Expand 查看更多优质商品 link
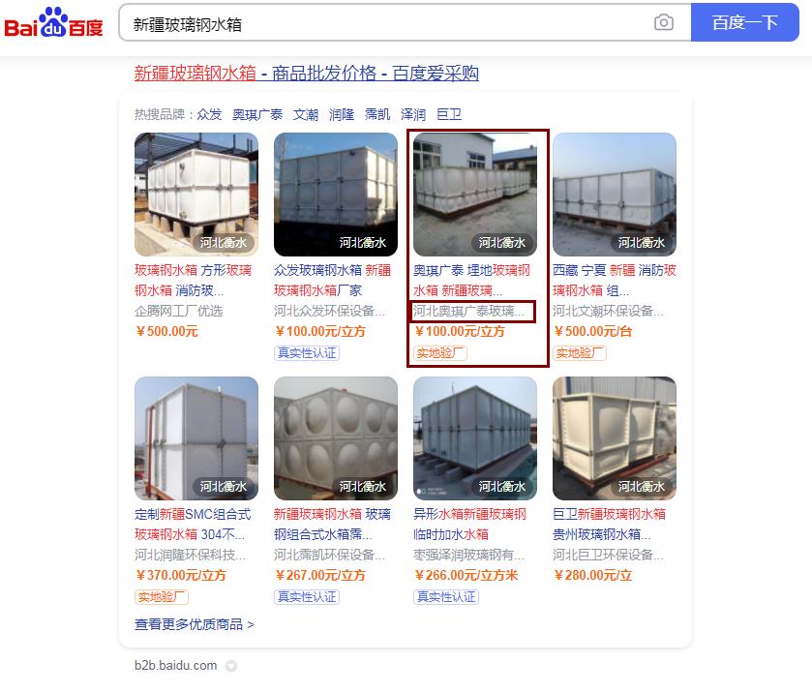Viewport: 812px width, 693px height. (195, 624)
